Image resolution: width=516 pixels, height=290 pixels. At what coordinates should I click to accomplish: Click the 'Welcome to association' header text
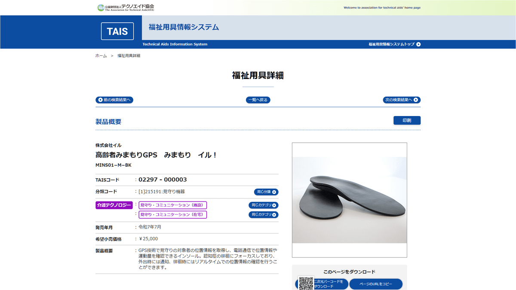[382, 8]
